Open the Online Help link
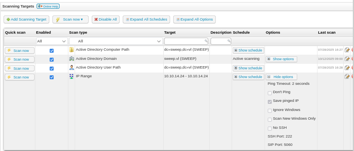 tap(48, 6)
